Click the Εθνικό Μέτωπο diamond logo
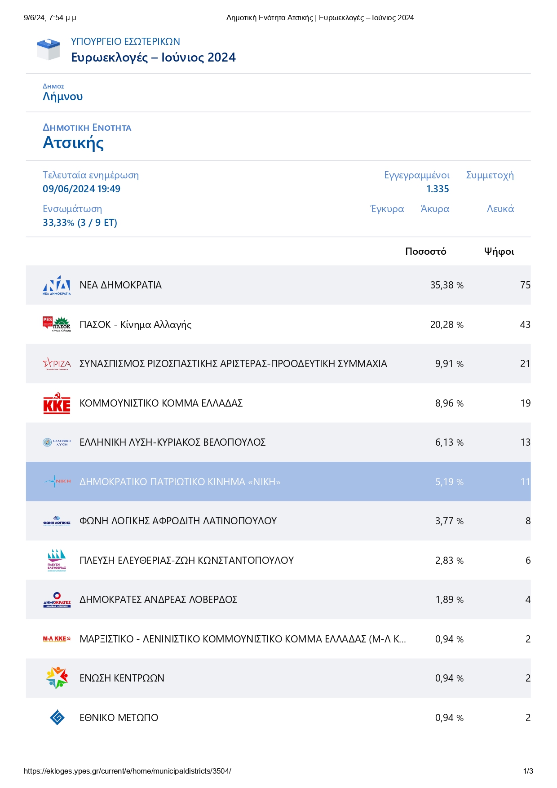The image size is (557, 788). point(57,717)
